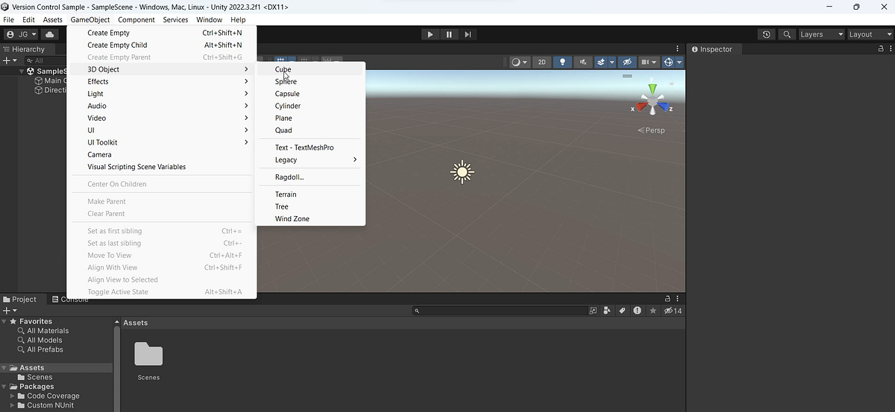Open the Inspector three-dot options menu
Viewport: 895px width, 412px height.
coord(890,49)
